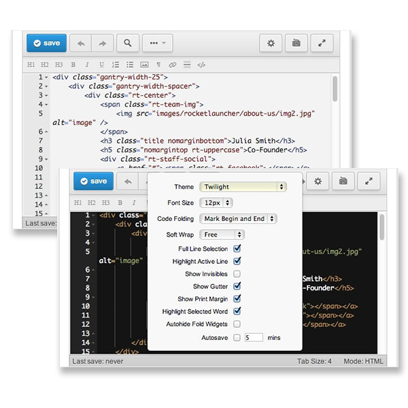408x408 pixels.
Task: Insert H2 heading in the back editor
Action: [x=45, y=65]
